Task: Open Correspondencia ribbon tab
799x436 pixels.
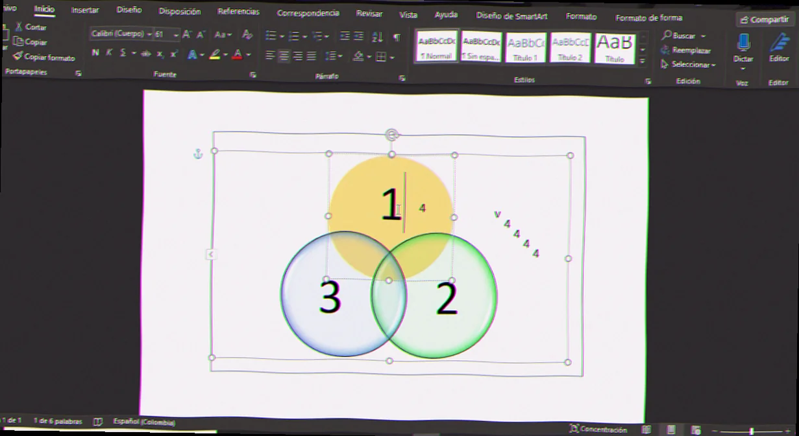Action: [x=308, y=13]
